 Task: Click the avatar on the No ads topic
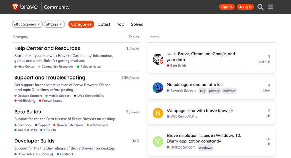pyautogui.click(x=158, y=88)
